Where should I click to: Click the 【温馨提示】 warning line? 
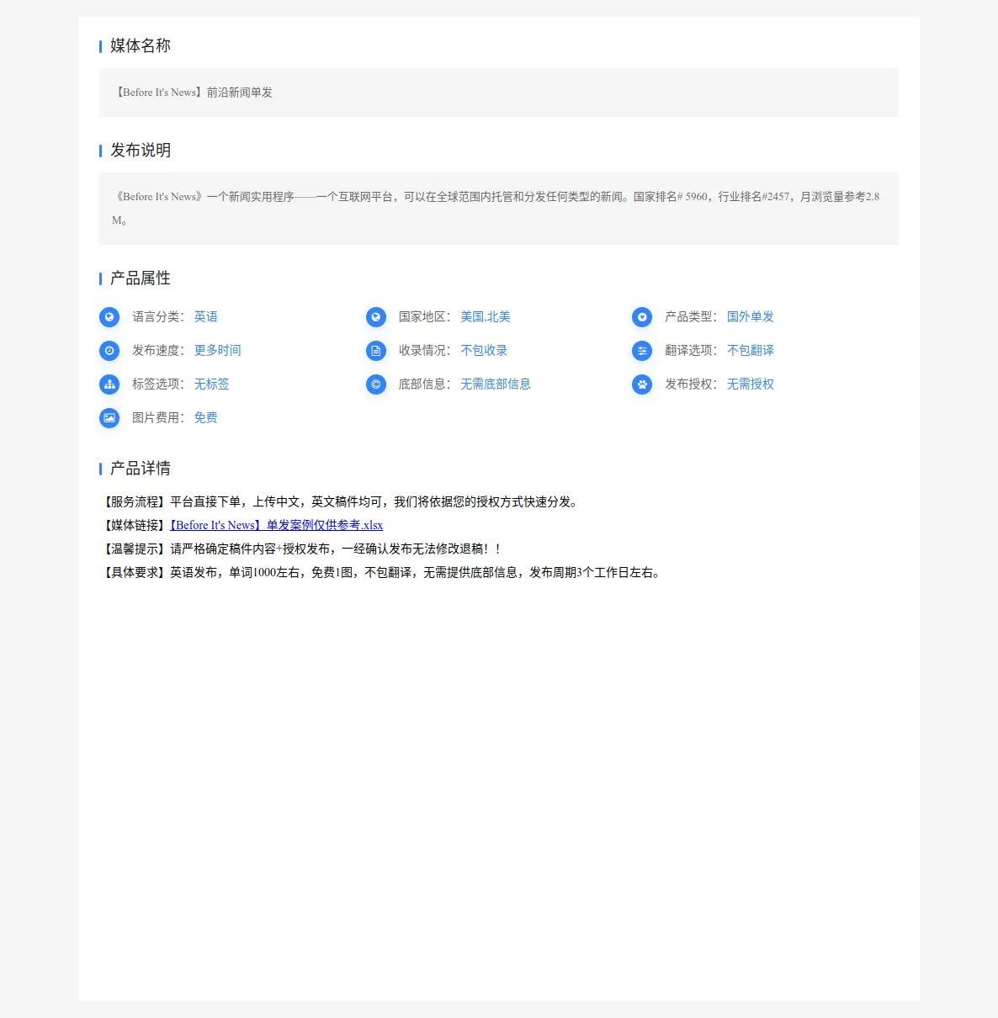(301, 549)
